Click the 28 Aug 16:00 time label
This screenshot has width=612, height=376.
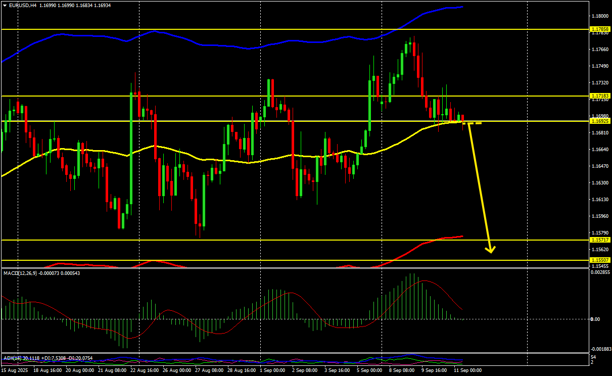tap(242, 370)
